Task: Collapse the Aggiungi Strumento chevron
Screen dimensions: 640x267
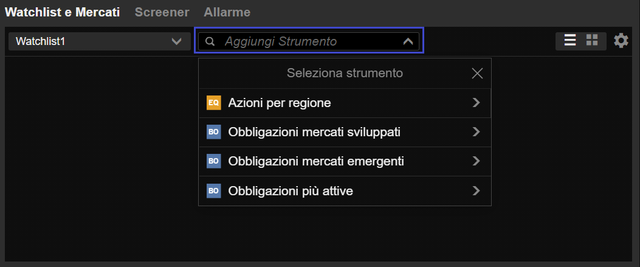Action: click(408, 41)
